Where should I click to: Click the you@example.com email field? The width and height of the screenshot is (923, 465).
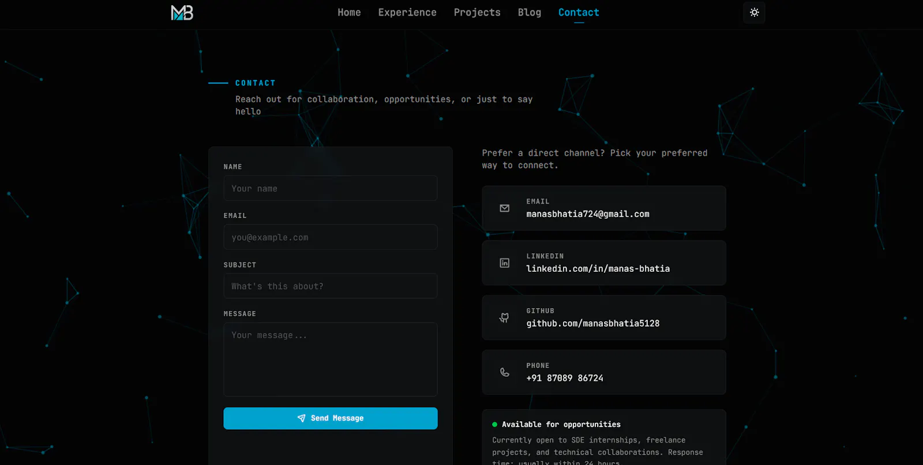pos(331,237)
